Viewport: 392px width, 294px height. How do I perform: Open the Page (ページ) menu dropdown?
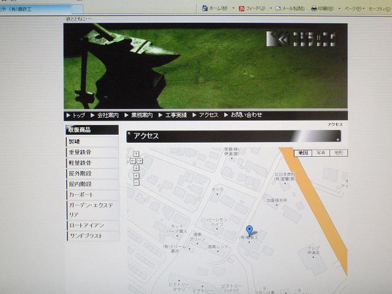pos(354,9)
